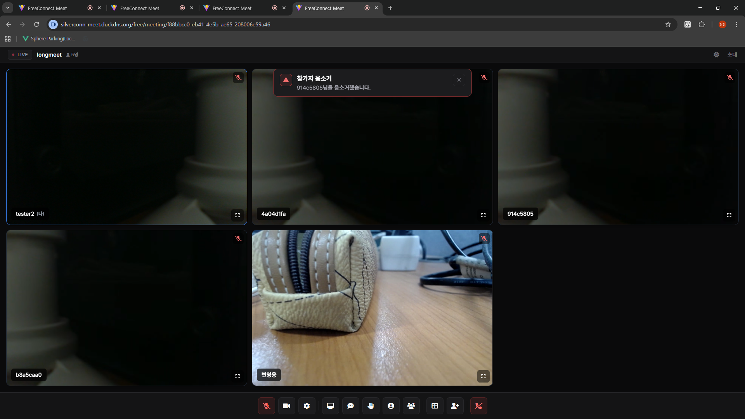This screenshot has width=745, height=419.
Task: Click the profile avatar icon in toolbar
Action: (391, 406)
